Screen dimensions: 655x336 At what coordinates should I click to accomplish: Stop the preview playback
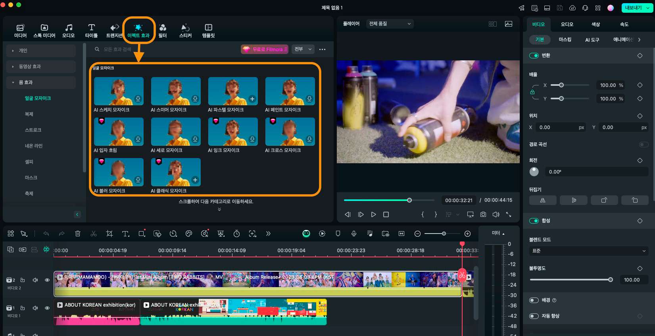pos(386,214)
